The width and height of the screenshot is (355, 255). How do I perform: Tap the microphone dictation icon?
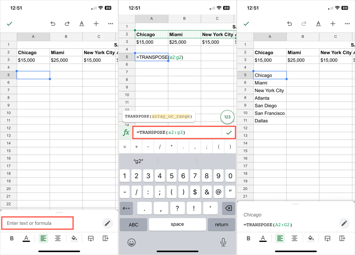[x=223, y=242]
